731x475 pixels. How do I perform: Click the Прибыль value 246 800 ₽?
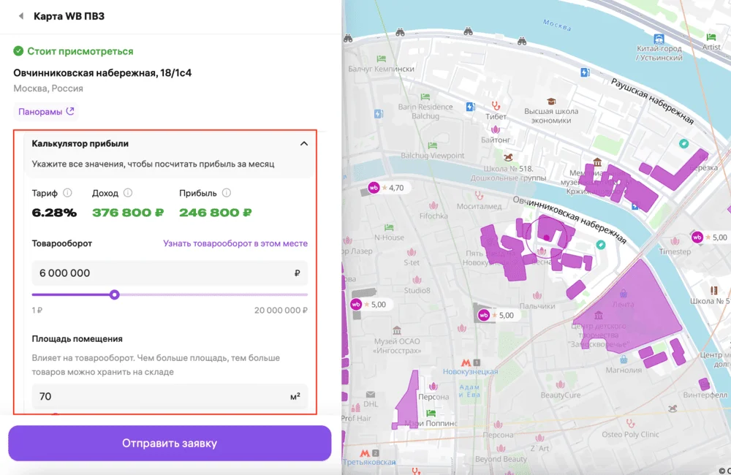point(216,213)
